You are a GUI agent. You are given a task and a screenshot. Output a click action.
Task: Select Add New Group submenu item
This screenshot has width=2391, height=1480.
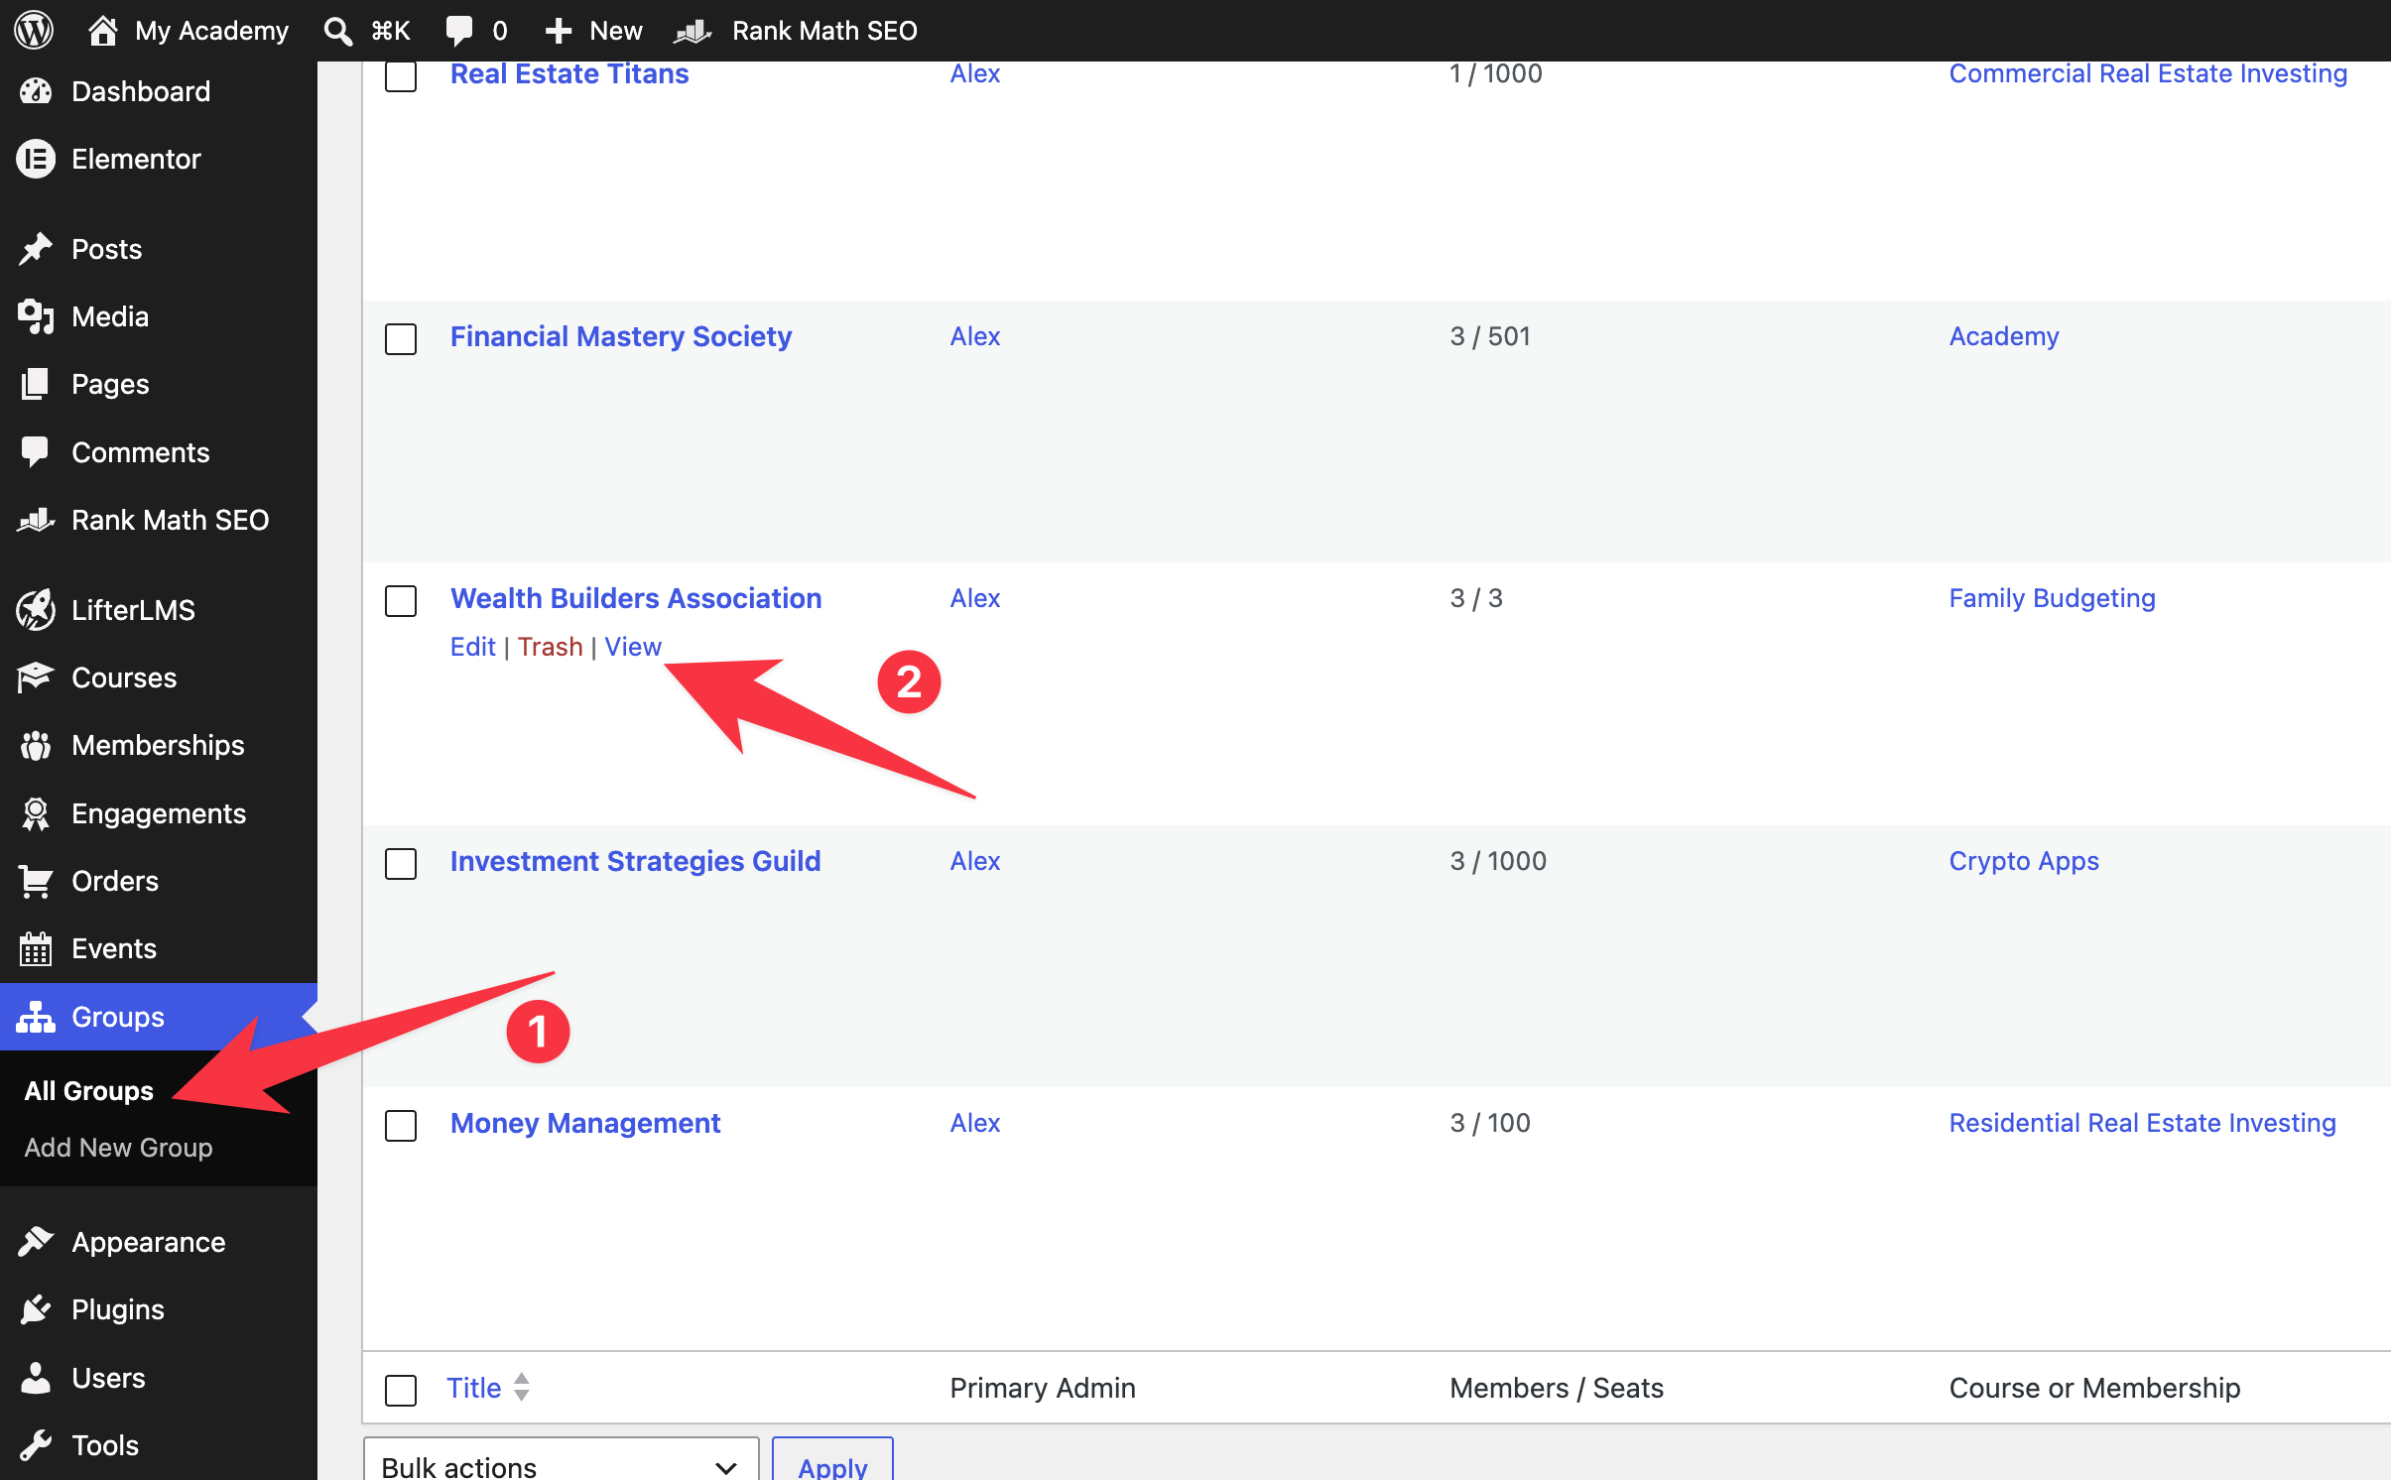coord(118,1148)
